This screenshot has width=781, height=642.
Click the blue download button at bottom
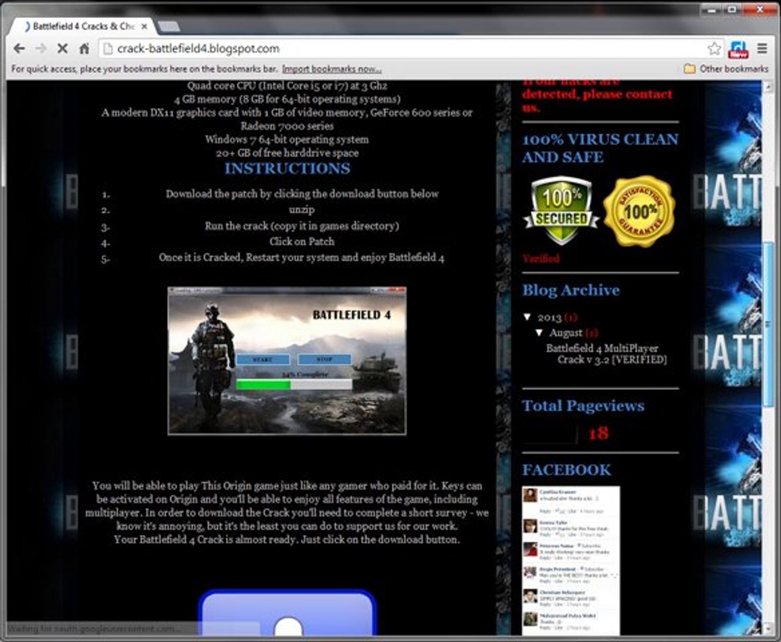288,612
